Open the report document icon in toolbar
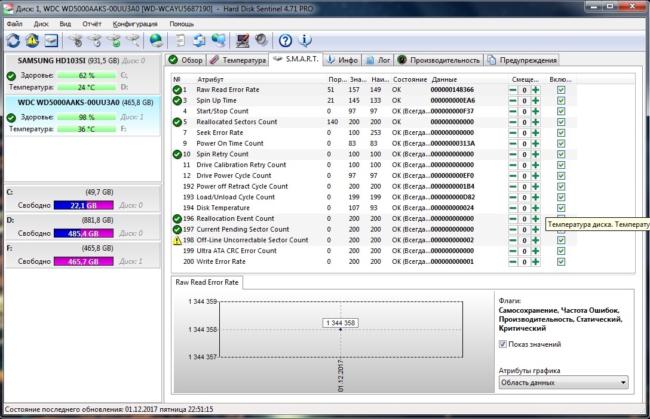Screen dimensions: 650x419 pyautogui.click(x=179, y=41)
